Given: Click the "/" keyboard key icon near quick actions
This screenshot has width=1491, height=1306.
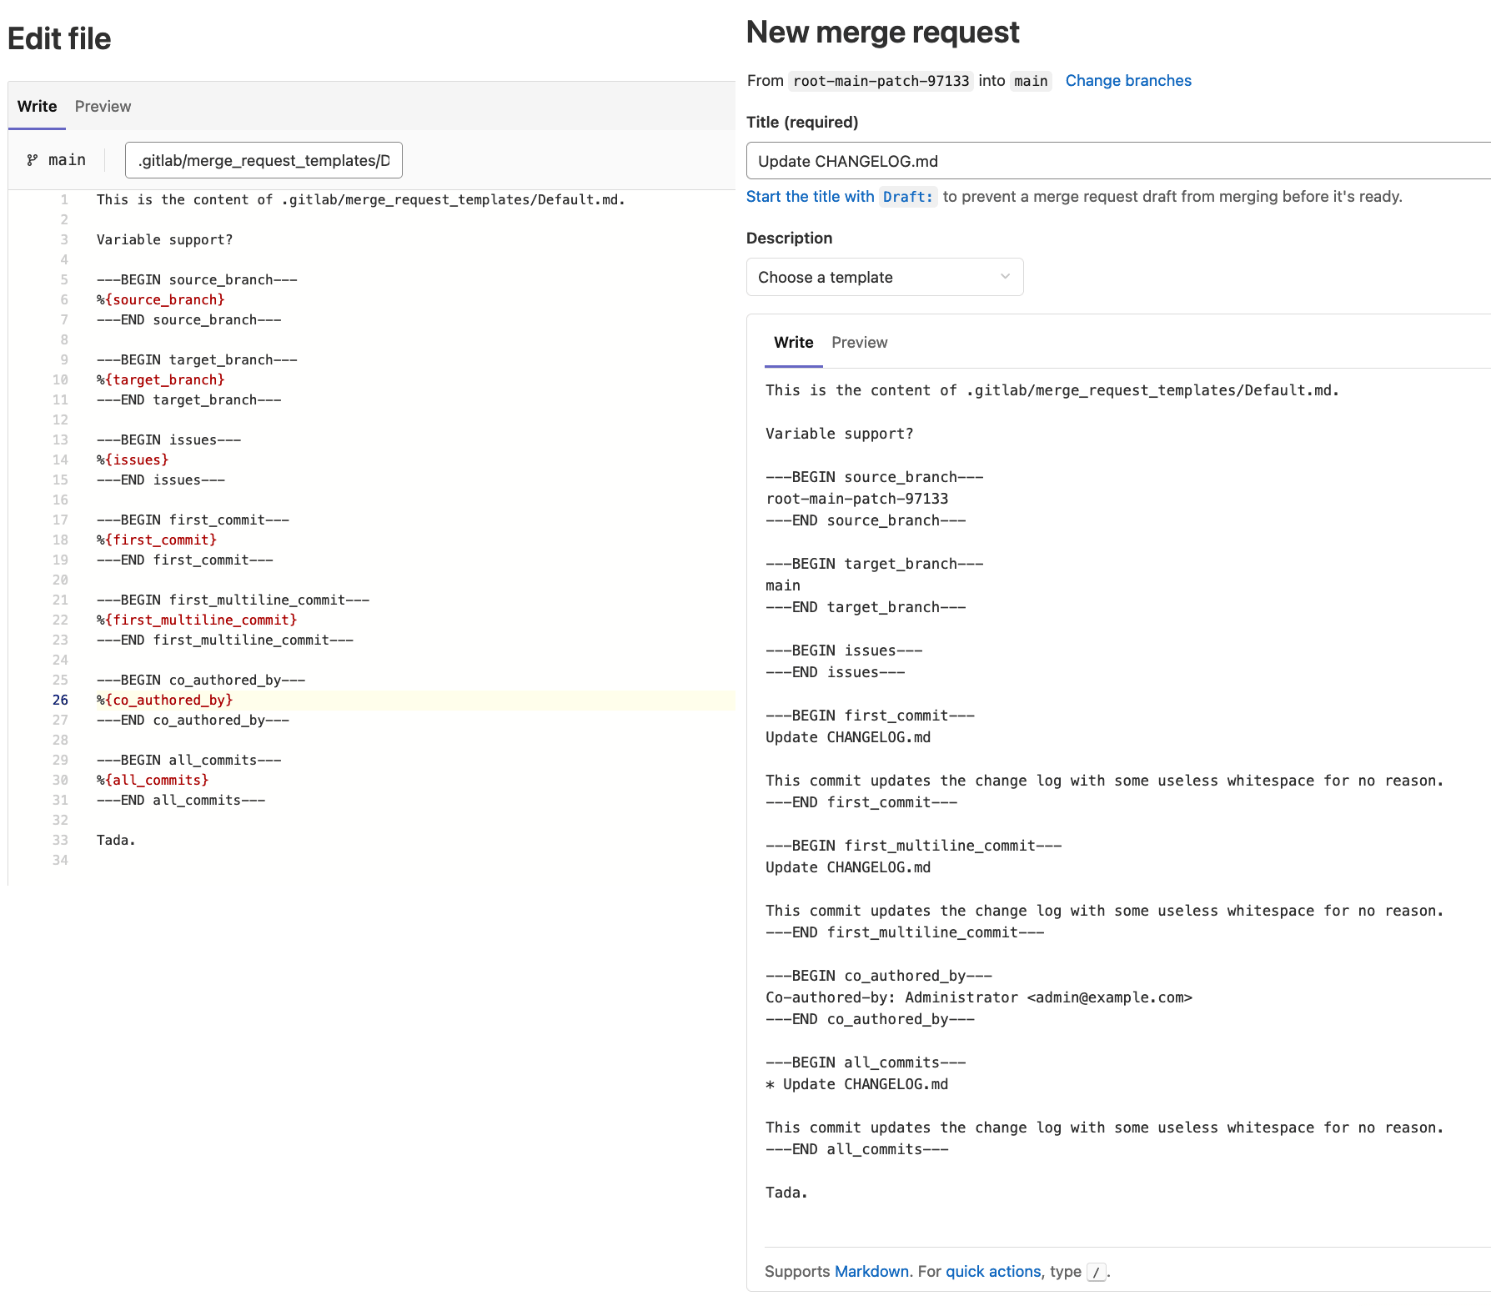Looking at the screenshot, I should point(1097,1273).
